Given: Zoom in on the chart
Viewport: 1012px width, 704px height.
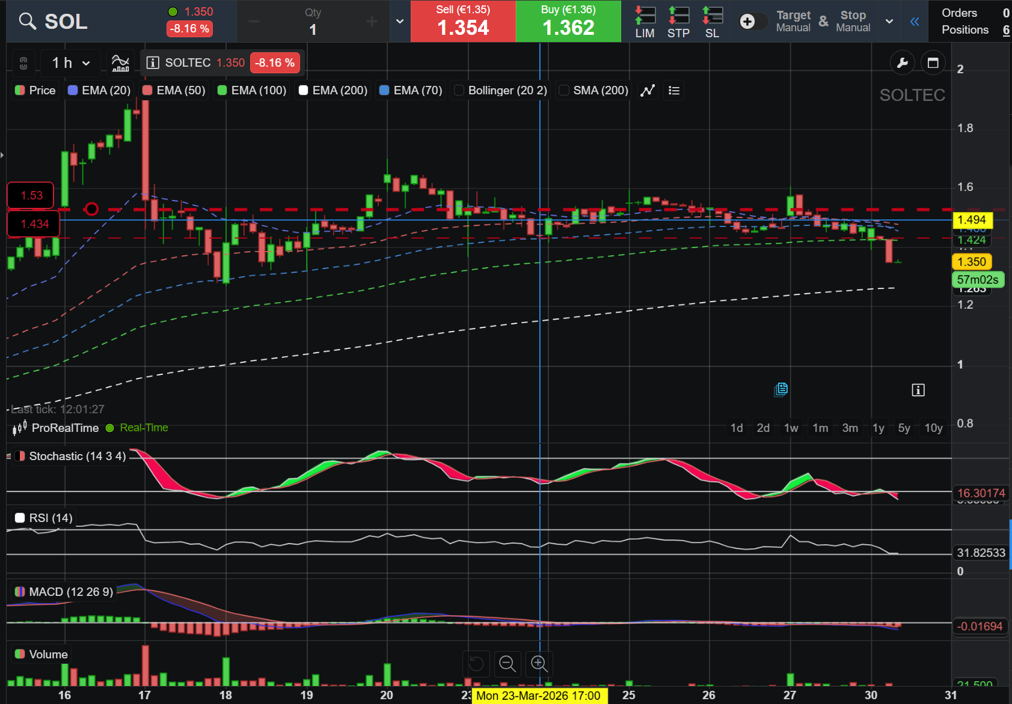Looking at the screenshot, I should 539,664.
